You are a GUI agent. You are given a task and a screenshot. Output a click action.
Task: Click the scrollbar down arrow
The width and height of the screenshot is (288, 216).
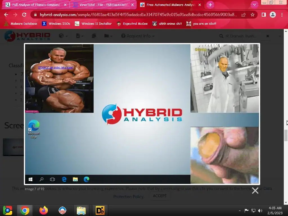(286, 202)
